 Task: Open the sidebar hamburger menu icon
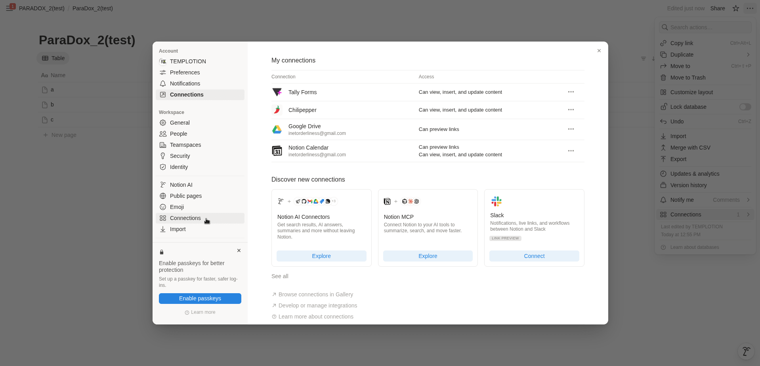tap(10, 8)
